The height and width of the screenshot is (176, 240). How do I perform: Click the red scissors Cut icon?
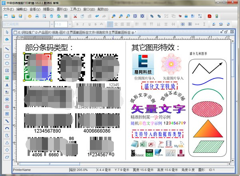click(75, 16)
